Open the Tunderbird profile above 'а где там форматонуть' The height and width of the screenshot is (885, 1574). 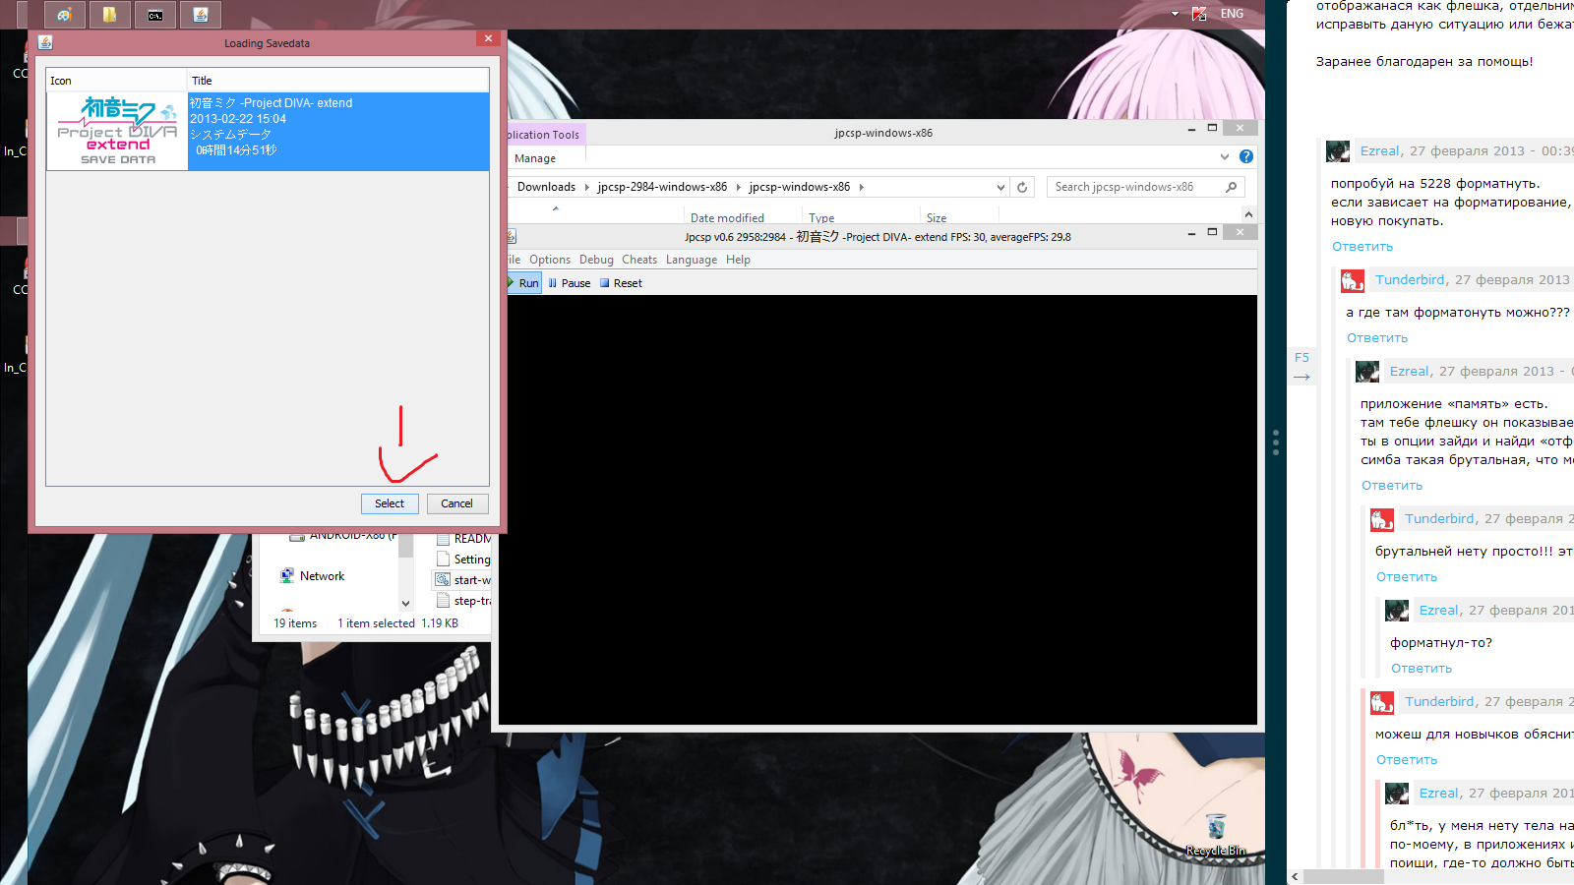[1410, 279]
